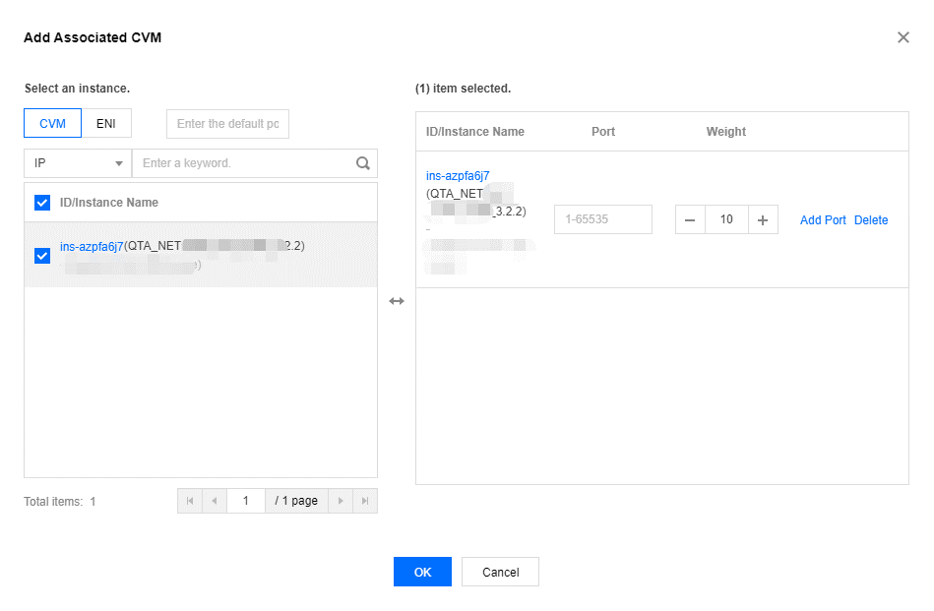The height and width of the screenshot is (611, 934).
Task: Click the Cancel button
Action: pos(500,572)
